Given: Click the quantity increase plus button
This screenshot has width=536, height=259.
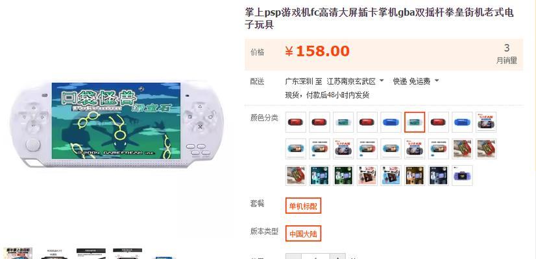Looking at the screenshot, I should click(x=337, y=256).
